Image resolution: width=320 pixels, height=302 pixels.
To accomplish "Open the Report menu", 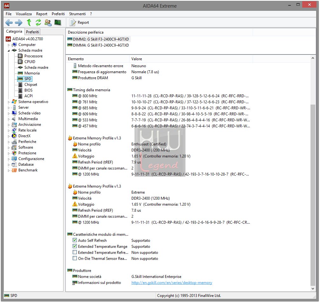I will [42, 14].
